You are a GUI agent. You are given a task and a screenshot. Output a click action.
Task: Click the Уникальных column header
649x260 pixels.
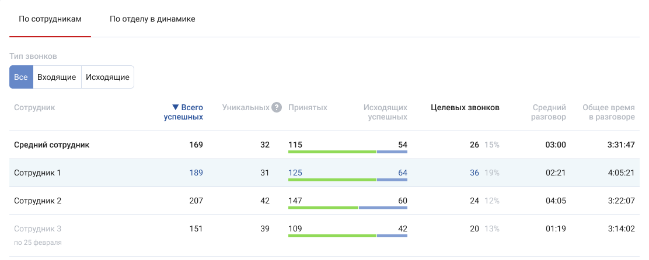(x=245, y=108)
